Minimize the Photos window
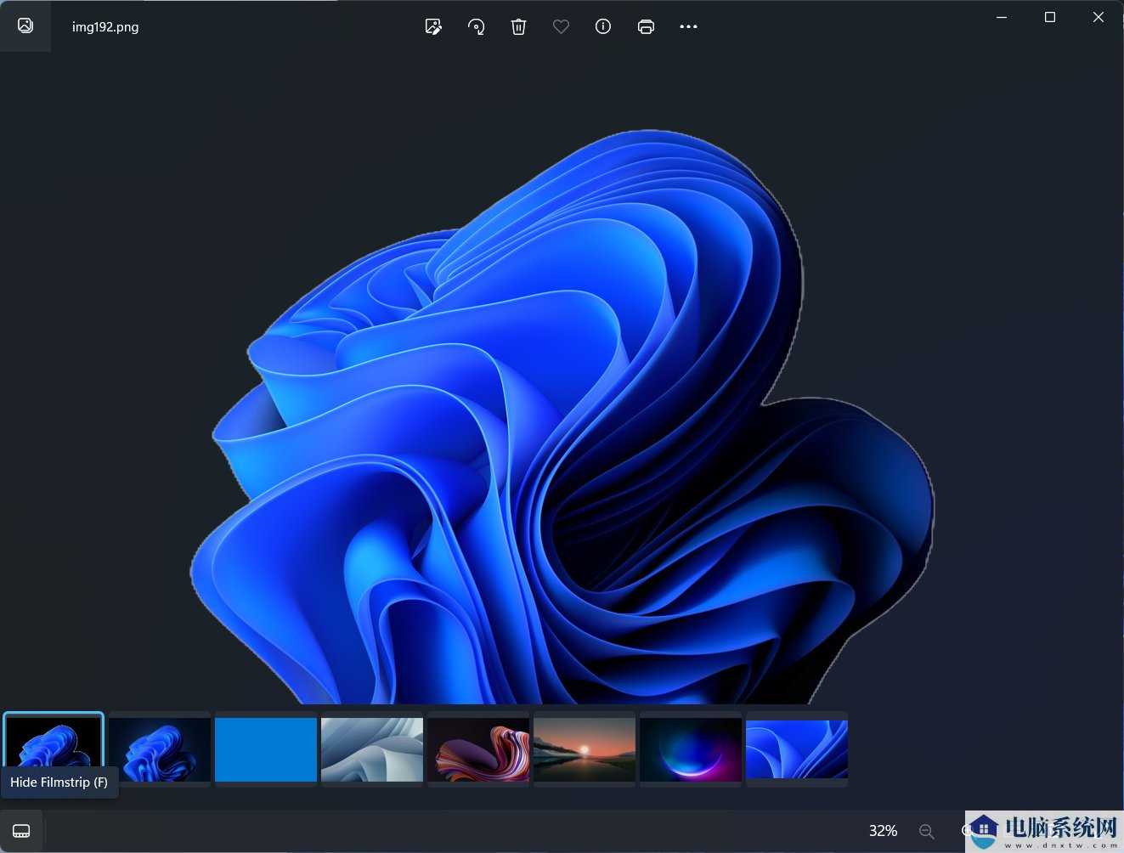1124x853 pixels. 1002,17
